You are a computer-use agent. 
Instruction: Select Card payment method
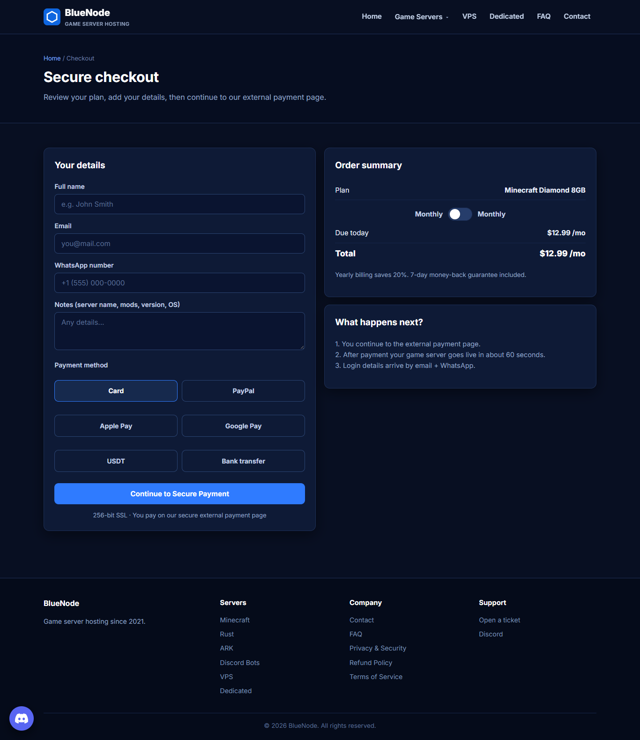click(x=116, y=391)
